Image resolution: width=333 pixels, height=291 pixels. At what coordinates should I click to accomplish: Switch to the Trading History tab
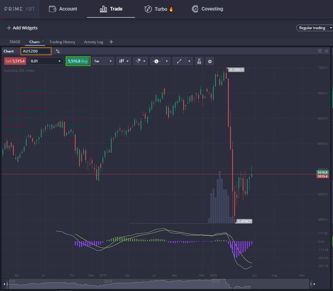point(62,42)
